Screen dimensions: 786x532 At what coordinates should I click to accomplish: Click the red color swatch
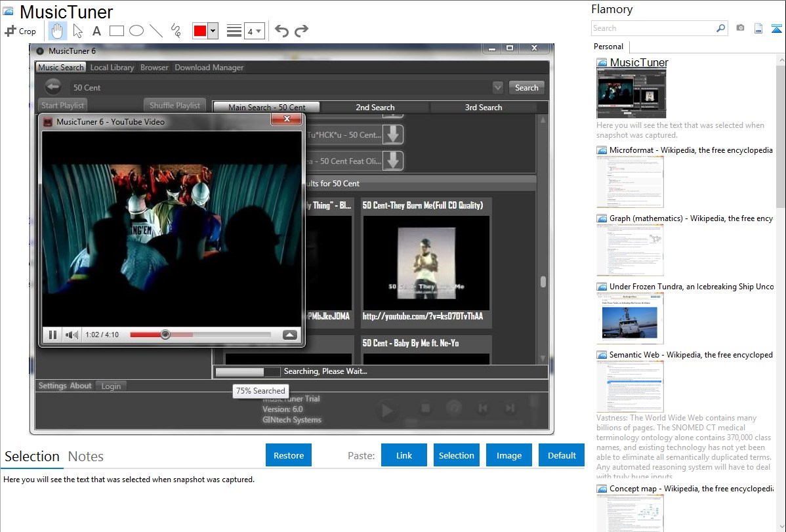click(x=200, y=31)
